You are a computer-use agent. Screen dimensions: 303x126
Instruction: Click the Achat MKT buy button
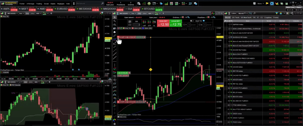(176, 23)
